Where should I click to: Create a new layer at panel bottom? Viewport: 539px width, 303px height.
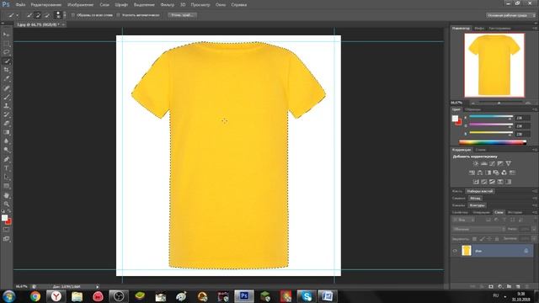pyautogui.click(x=518, y=286)
